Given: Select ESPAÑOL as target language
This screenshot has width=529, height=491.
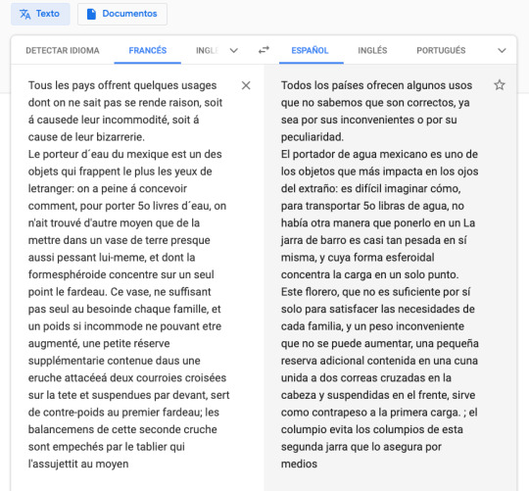Looking at the screenshot, I should pos(310,50).
